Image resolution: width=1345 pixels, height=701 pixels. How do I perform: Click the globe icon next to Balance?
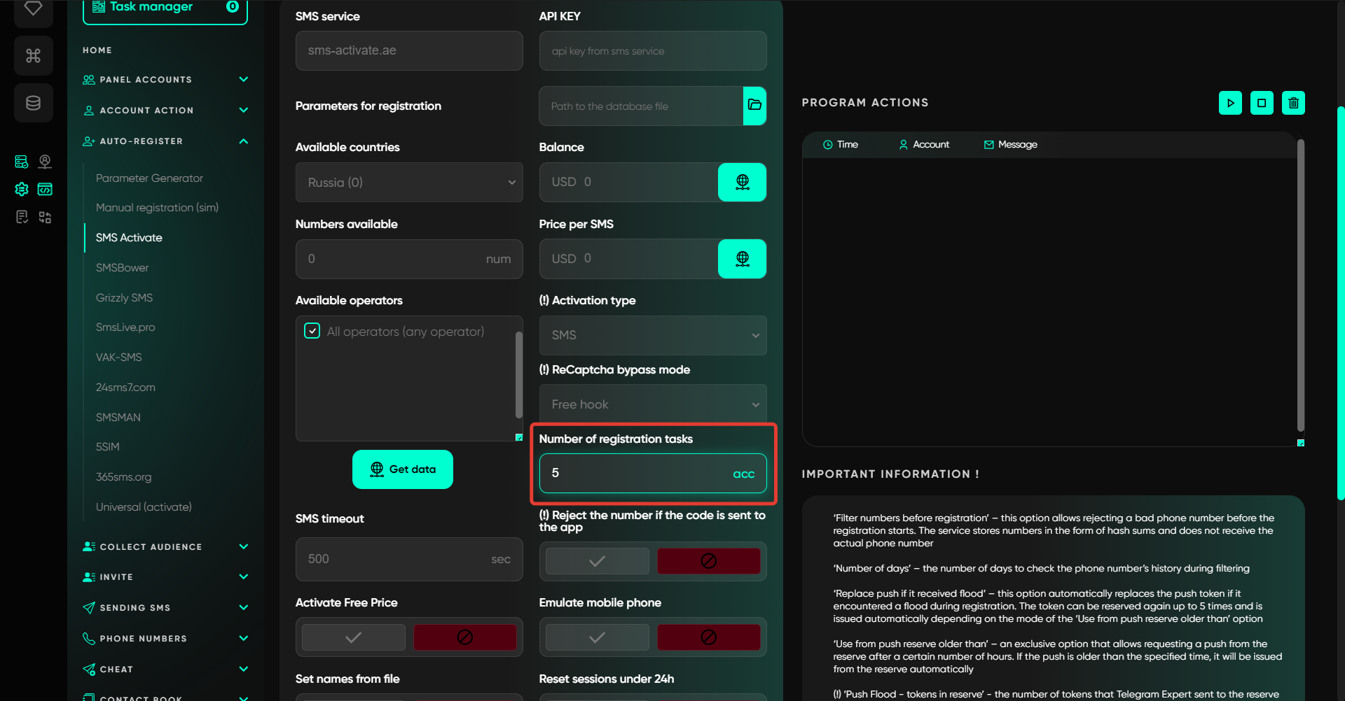tap(742, 182)
